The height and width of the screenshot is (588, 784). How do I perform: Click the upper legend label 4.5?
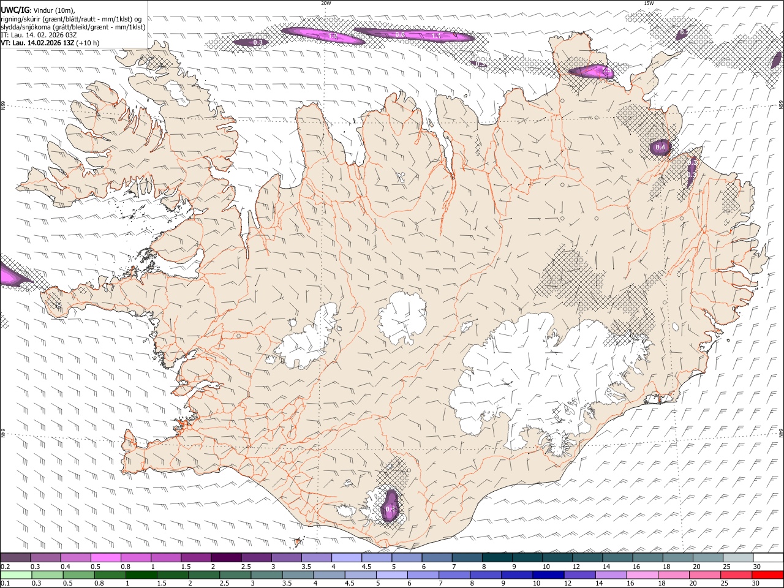366,567
